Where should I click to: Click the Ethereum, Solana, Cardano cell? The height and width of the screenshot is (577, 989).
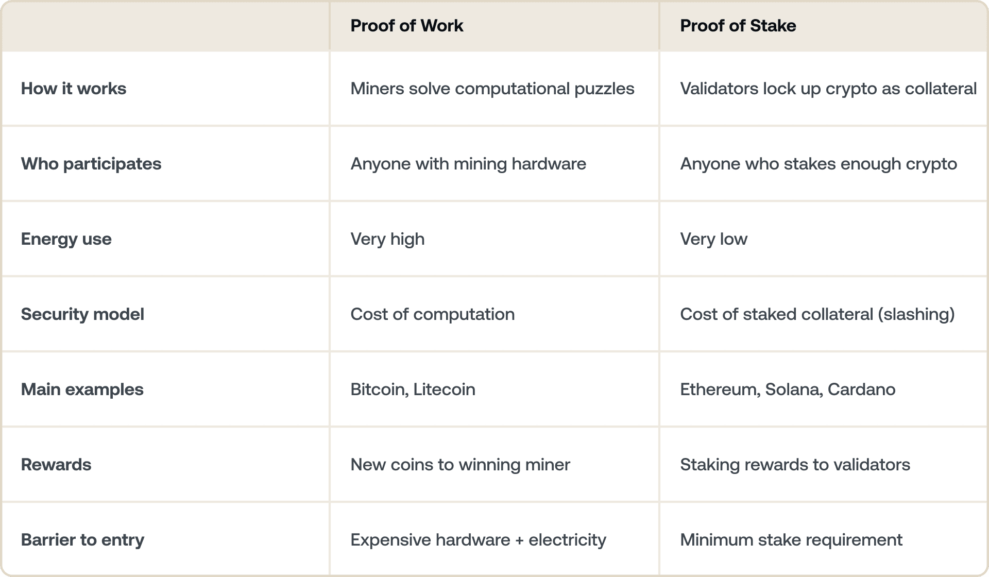(x=787, y=389)
